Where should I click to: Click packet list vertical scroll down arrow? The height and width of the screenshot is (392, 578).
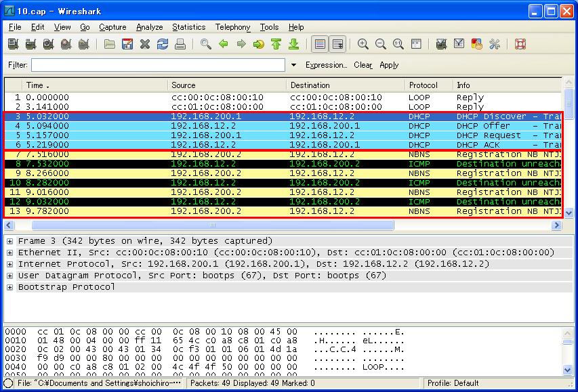click(568, 213)
